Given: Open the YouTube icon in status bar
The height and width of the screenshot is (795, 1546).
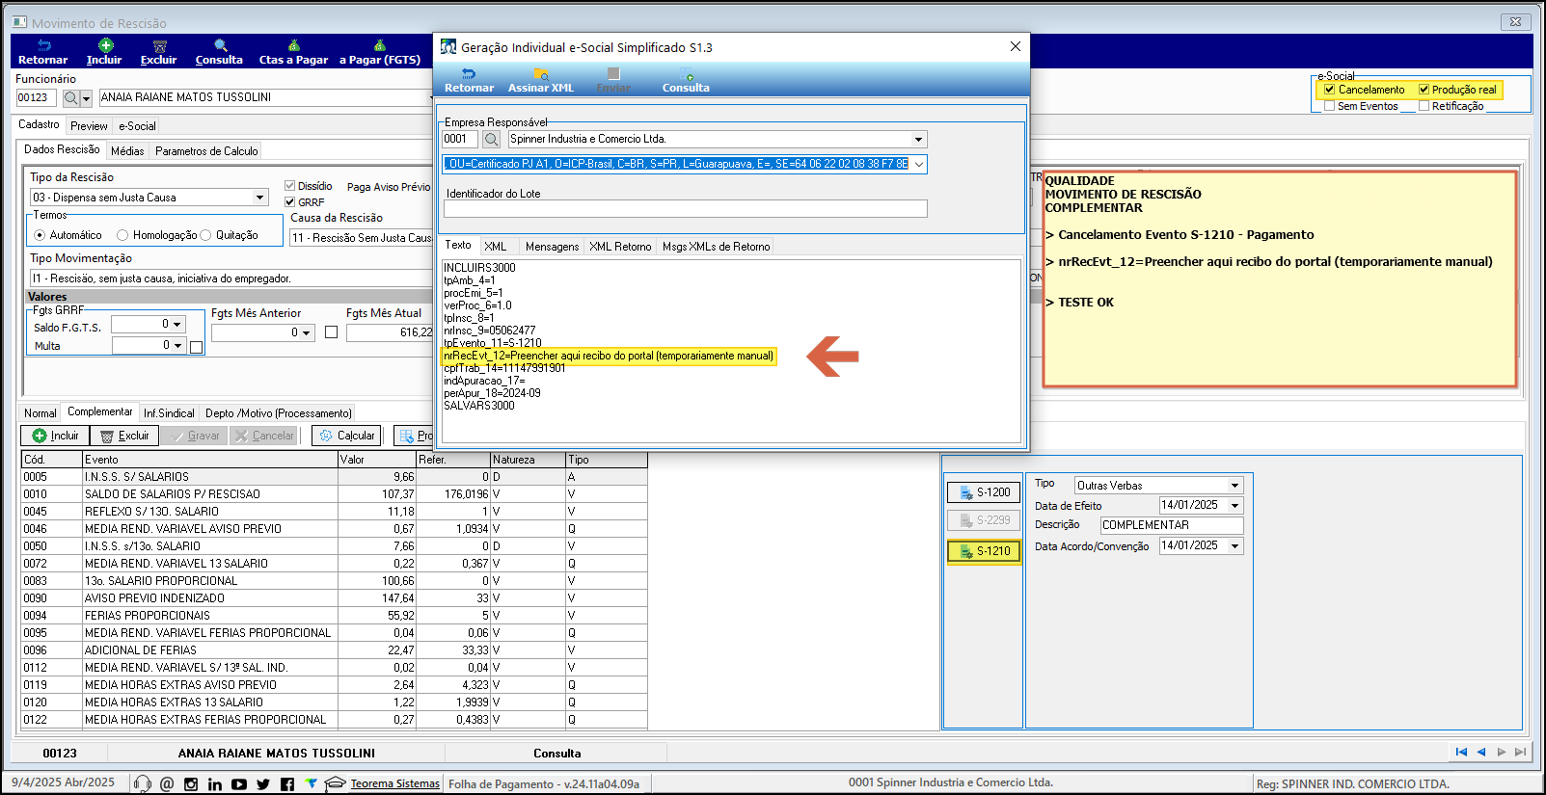Looking at the screenshot, I should pos(239,783).
